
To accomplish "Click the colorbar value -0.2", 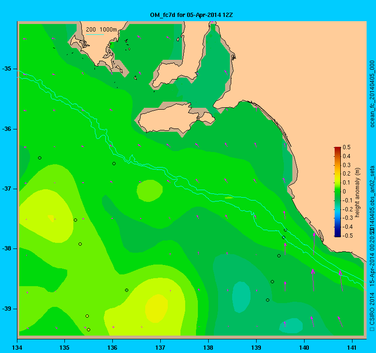I will (x=346, y=209).
